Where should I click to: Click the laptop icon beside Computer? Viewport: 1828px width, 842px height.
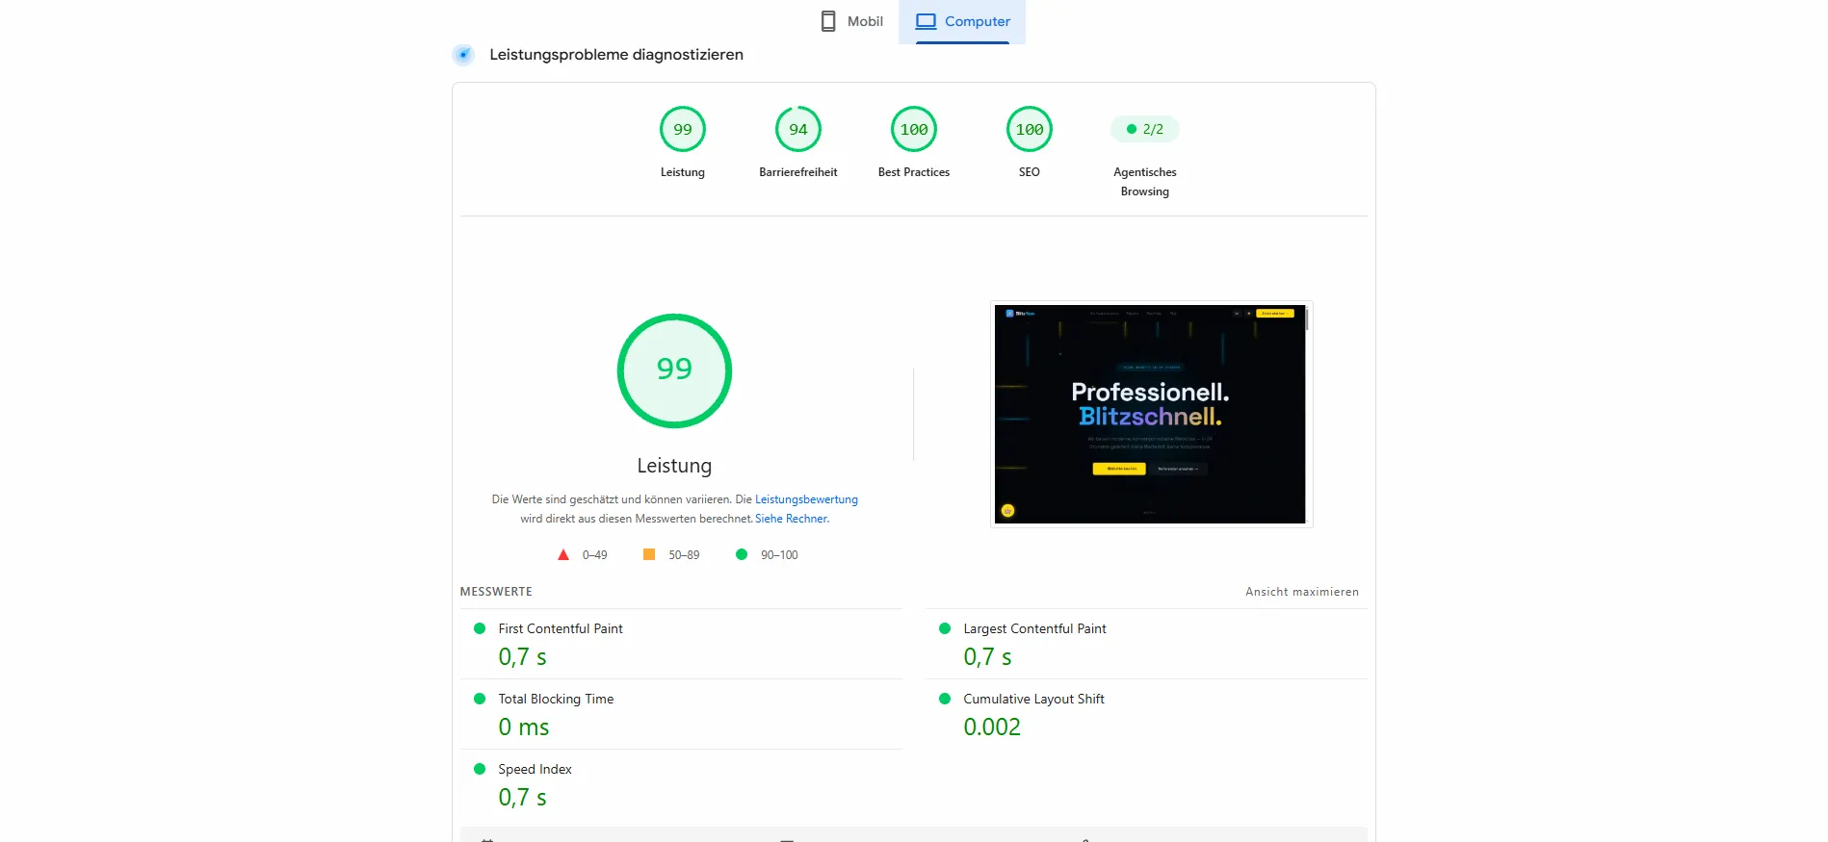[x=926, y=21]
